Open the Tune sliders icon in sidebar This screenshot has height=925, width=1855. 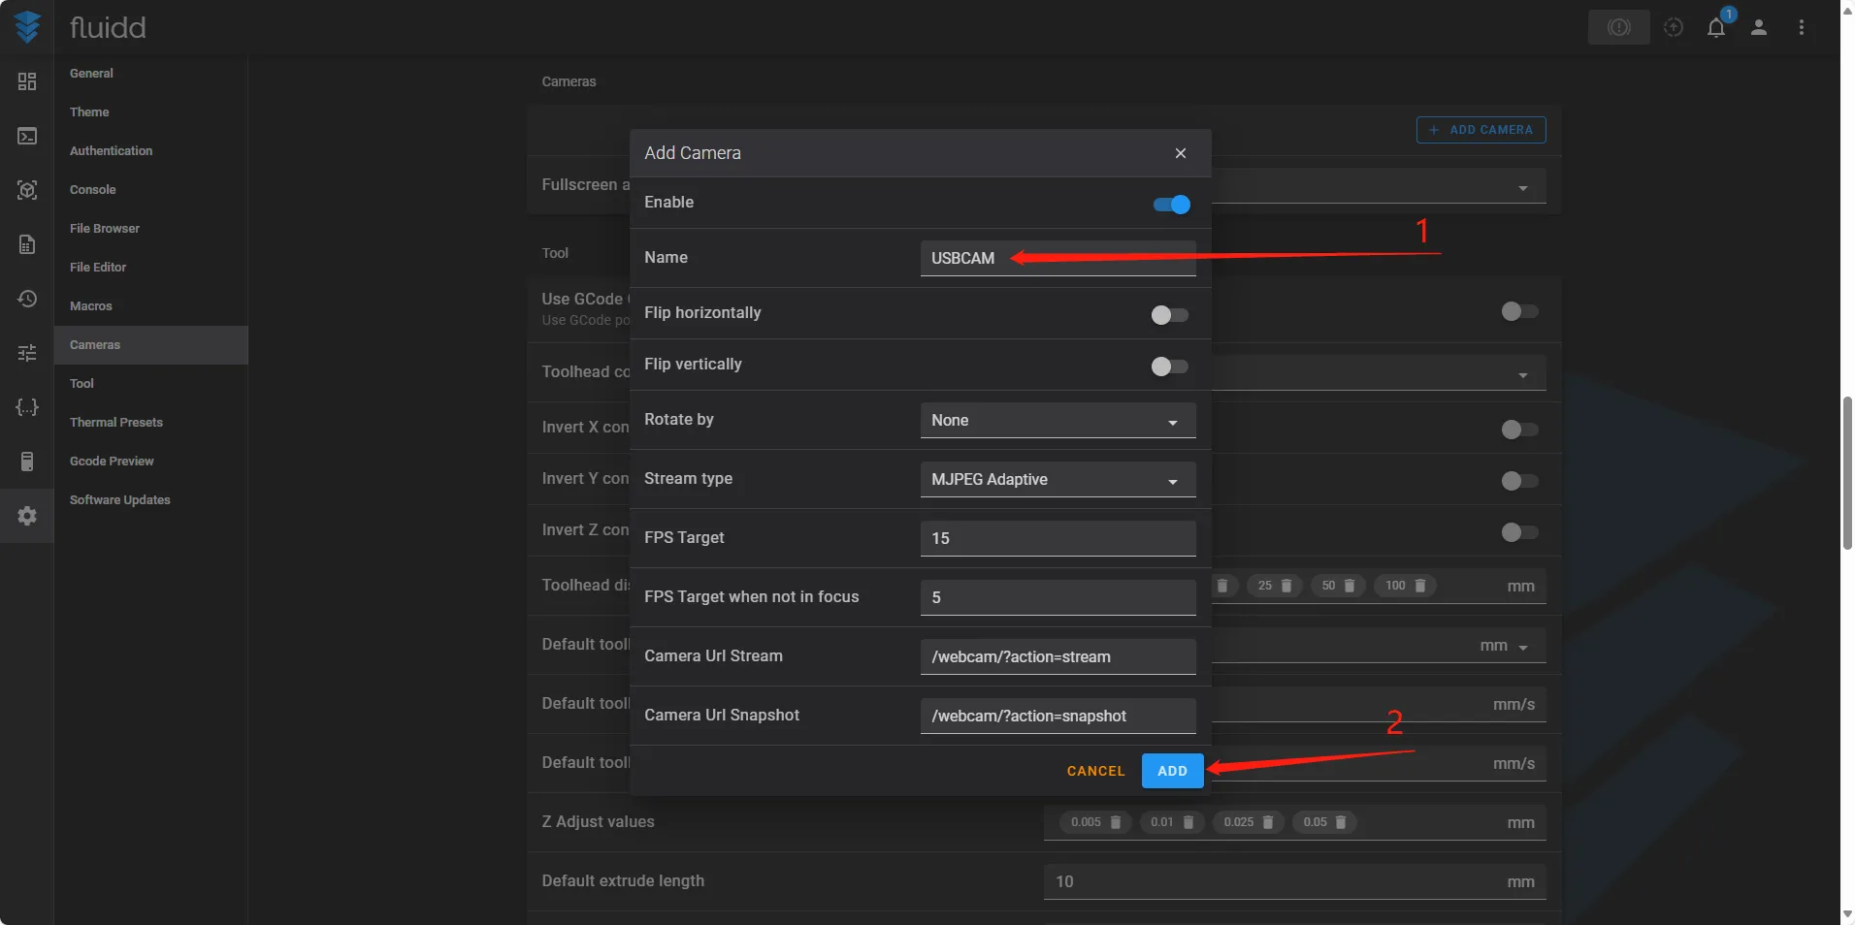(x=27, y=353)
